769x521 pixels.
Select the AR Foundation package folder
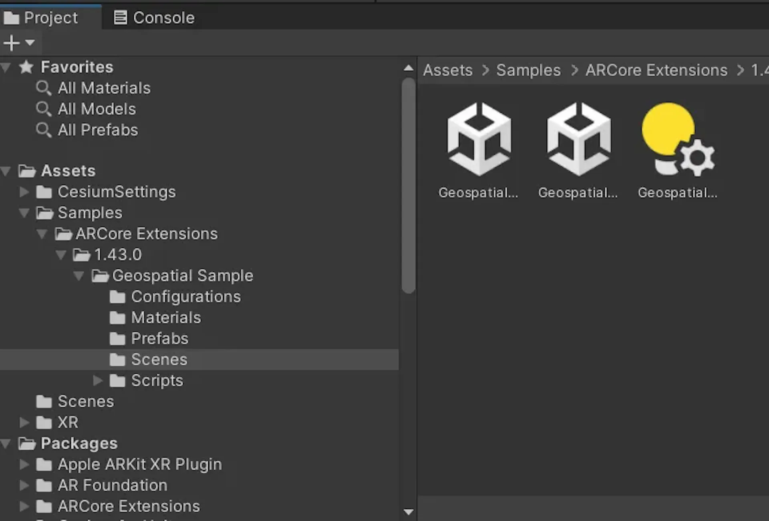point(113,485)
